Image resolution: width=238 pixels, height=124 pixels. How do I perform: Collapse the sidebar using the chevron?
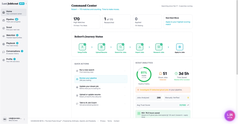point(26,4)
